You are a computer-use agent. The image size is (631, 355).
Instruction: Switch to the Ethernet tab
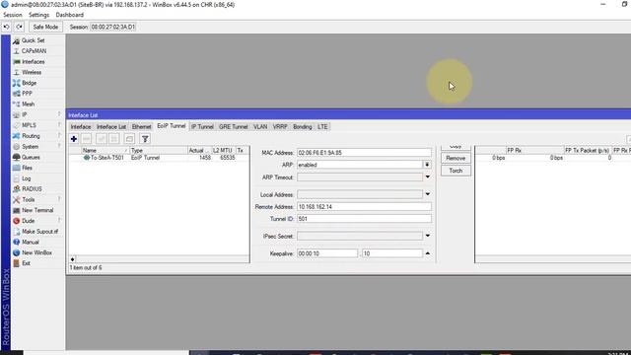(x=142, y=127)
